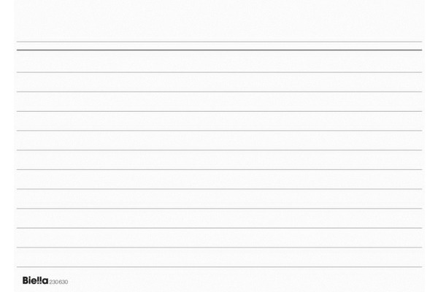Select the eighth writing row of the card
The width and height of the screenshot is (438, 292).
pyautogui.click(x=219, y=199)
